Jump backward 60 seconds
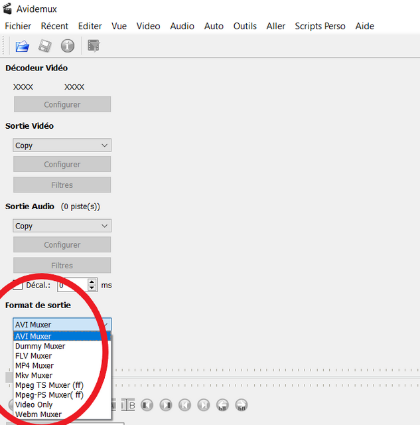This screenshot has height=425, width=420. [222, 405]
